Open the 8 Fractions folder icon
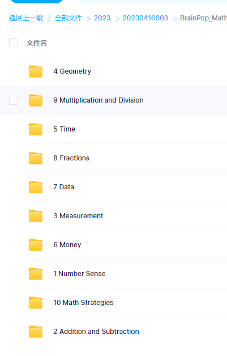Viewport: 227px width, 356px height. [x=36, y=158]
